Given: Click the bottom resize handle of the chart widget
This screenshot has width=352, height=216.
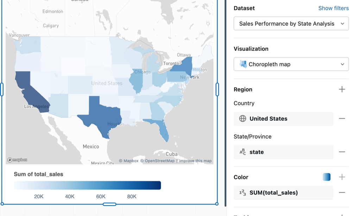Looking at the screenshot, I should coord(109,204).
